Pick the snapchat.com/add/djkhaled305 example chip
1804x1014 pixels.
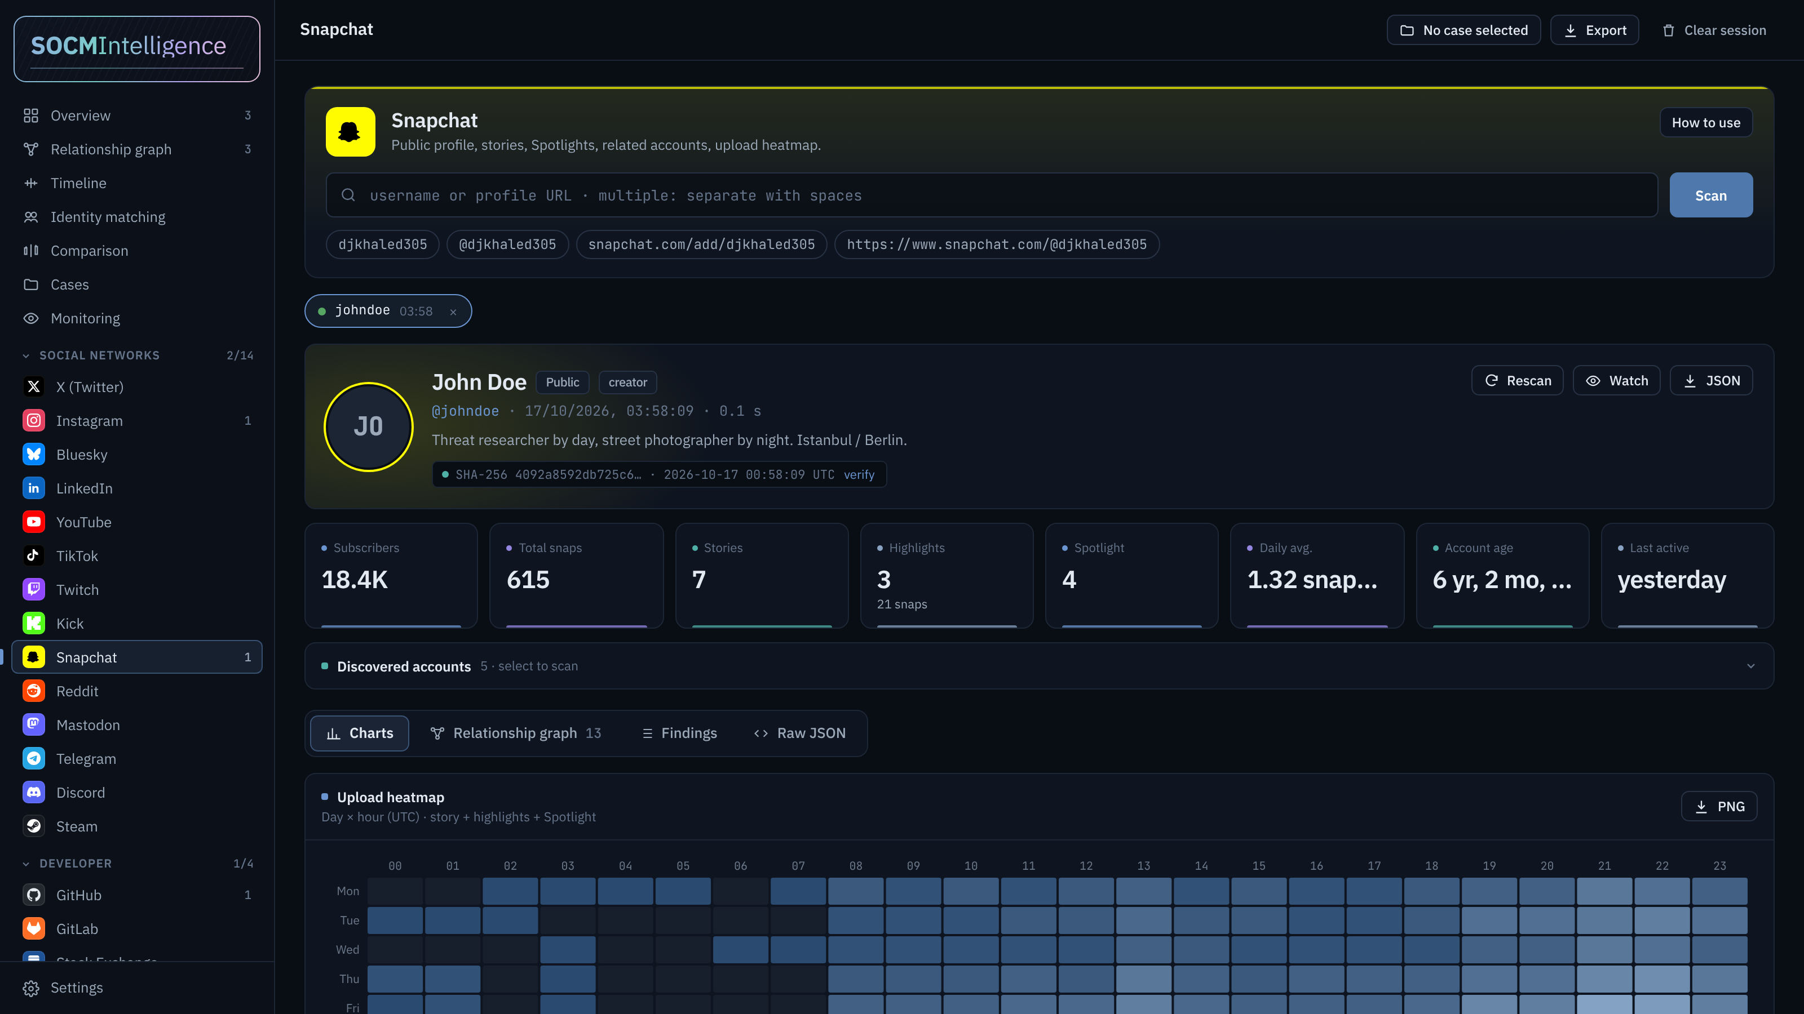click(702, 244)
